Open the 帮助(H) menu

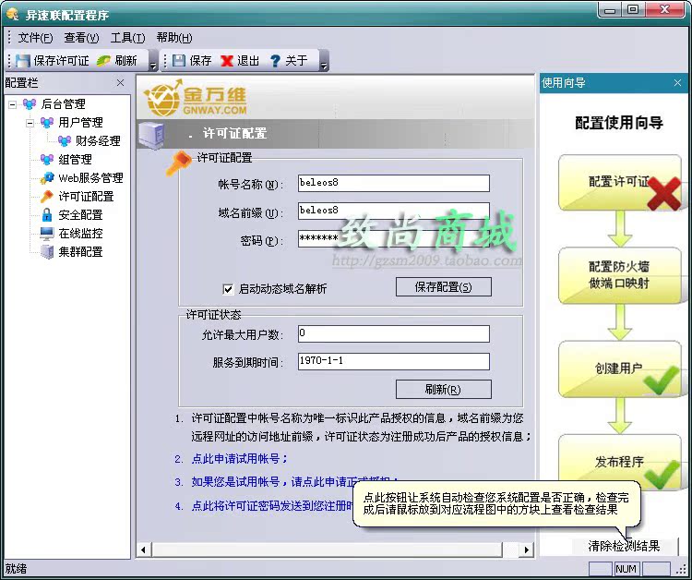tap(174, 38)
